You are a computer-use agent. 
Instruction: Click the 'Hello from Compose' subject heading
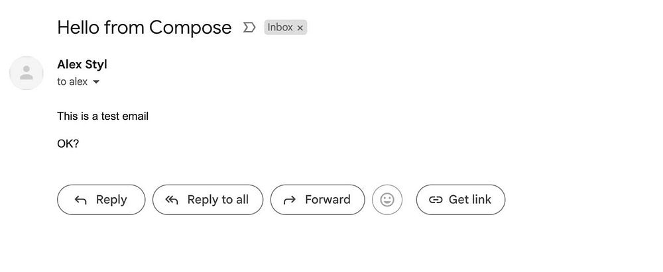pyautogui.click(x=145, y=27)
